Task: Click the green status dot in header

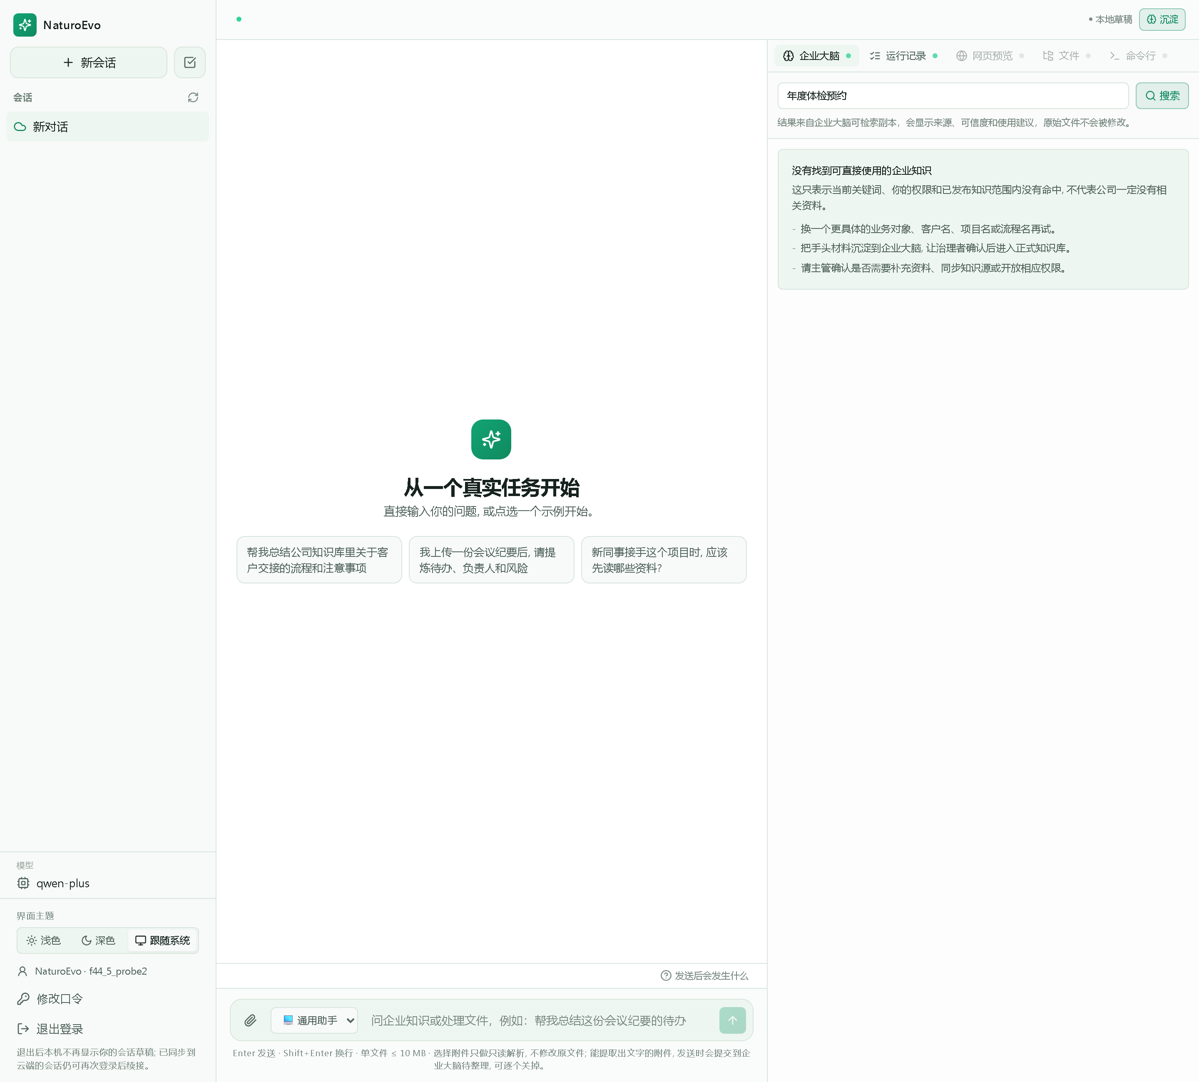Action: (239, 19)
